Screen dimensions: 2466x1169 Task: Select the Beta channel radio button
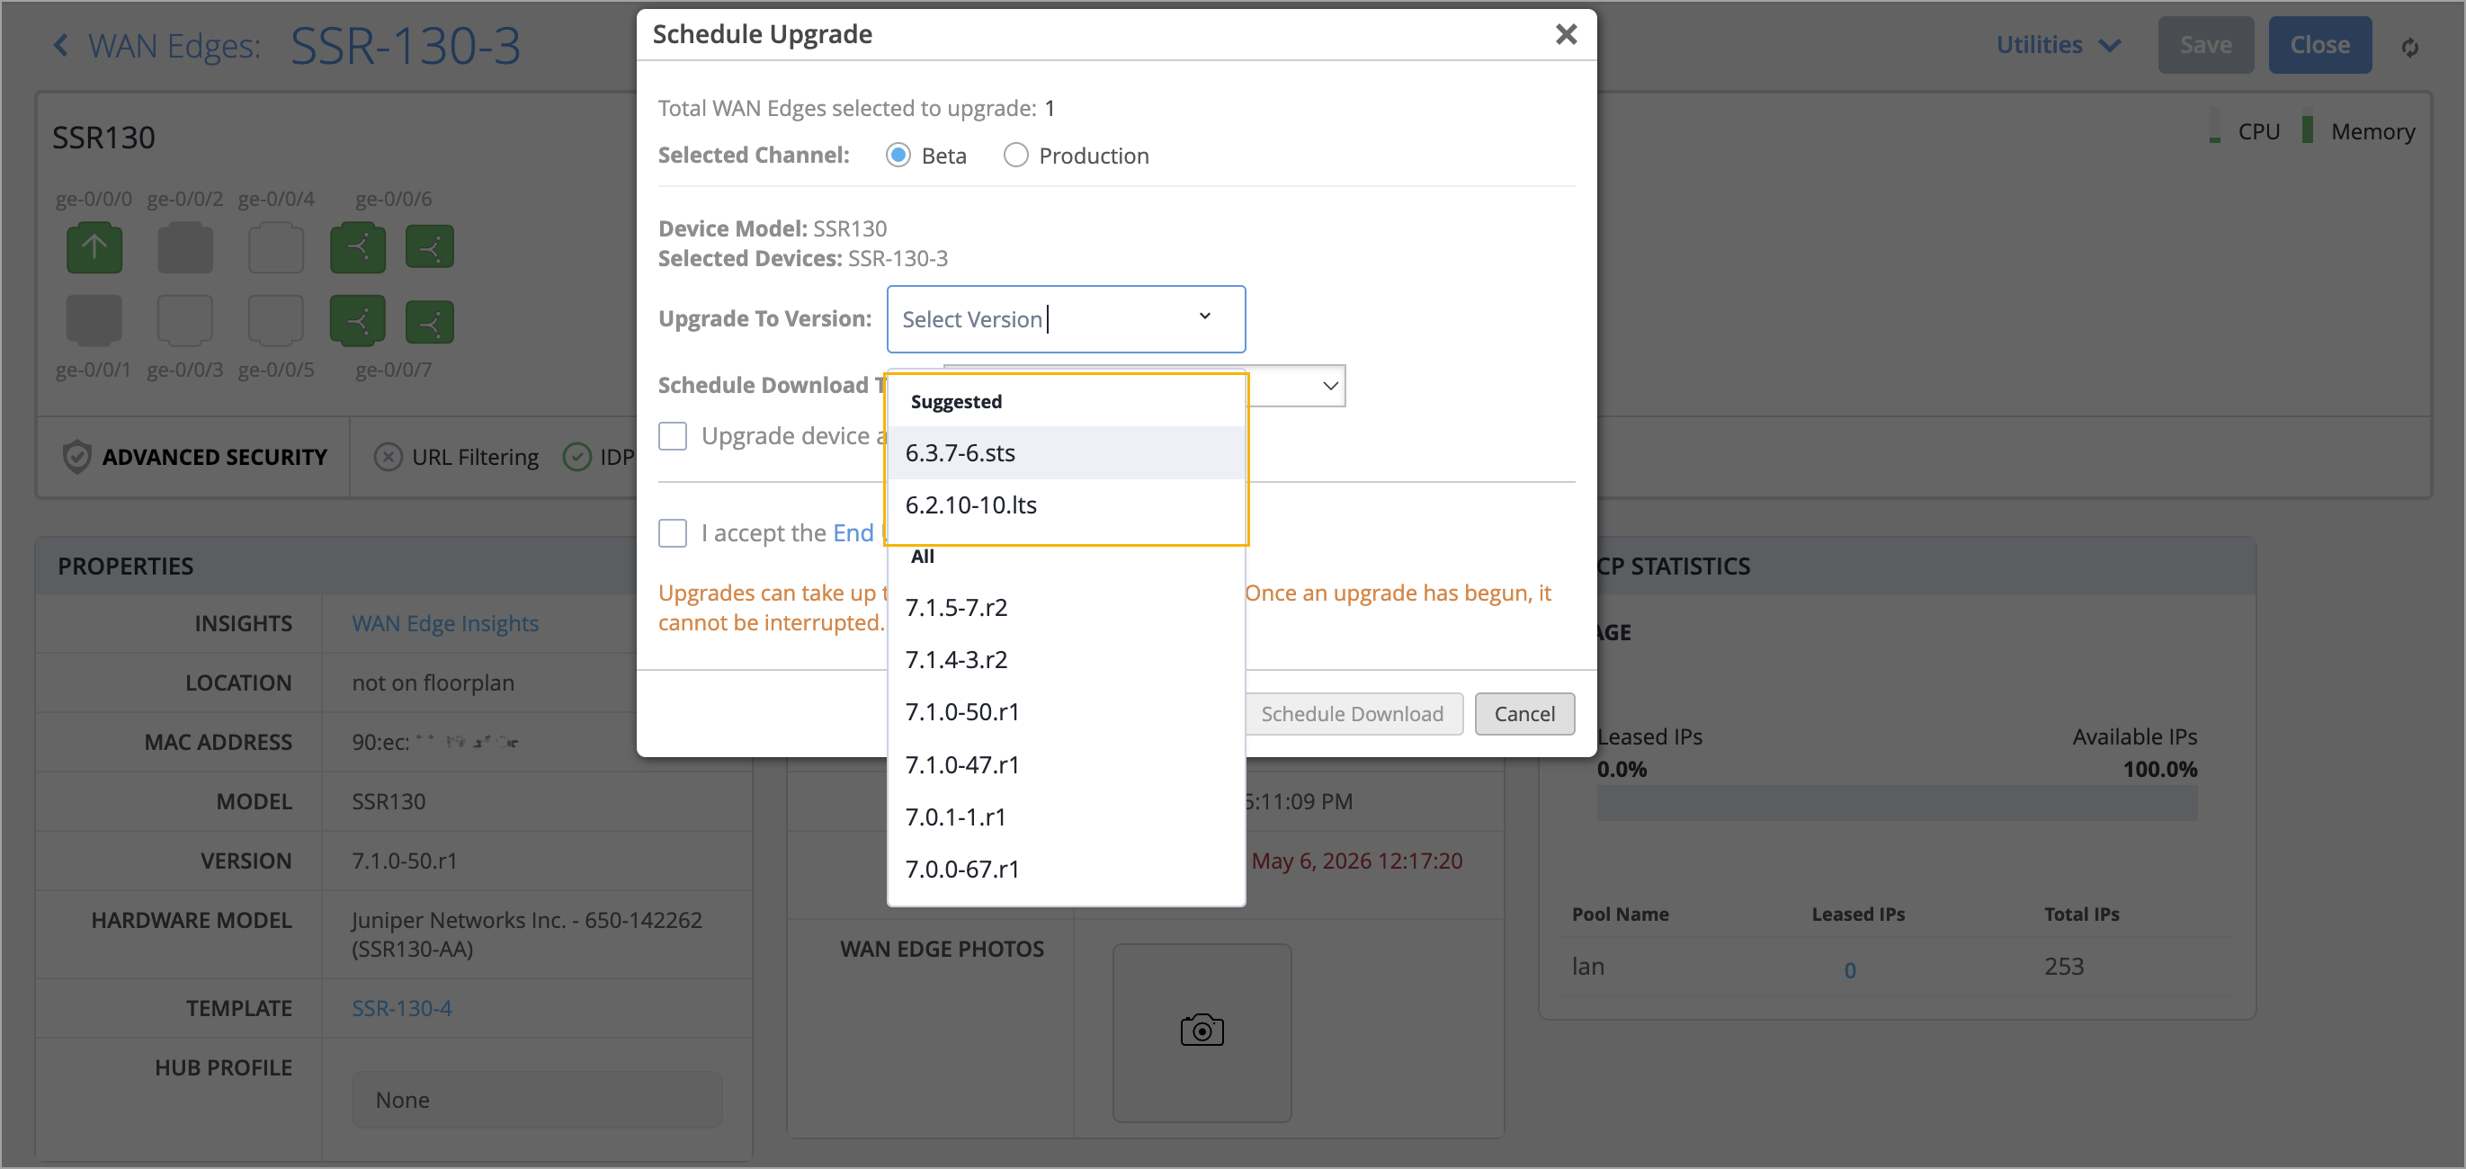[897, 155]
